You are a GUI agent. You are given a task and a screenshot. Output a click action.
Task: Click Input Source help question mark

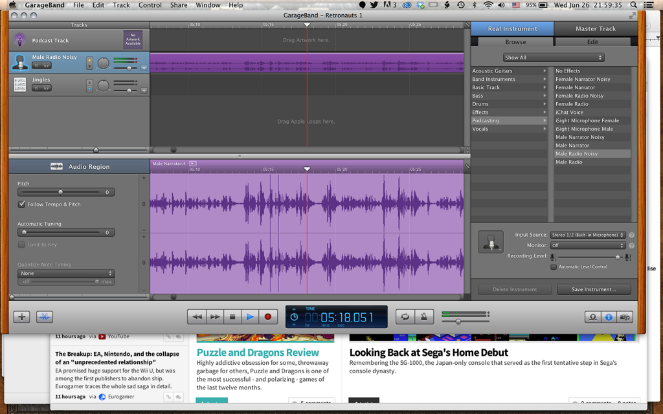[x=631, y=235]
